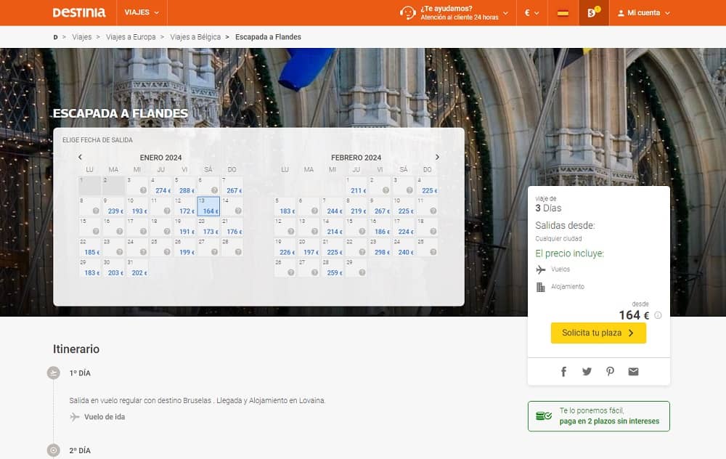
Task: Select February 24 departure at 240 €
Action: 404,248
